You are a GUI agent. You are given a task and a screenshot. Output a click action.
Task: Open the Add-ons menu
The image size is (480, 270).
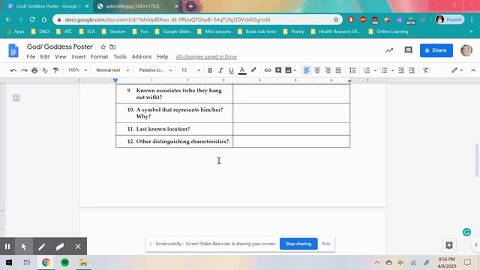(142, 57)
